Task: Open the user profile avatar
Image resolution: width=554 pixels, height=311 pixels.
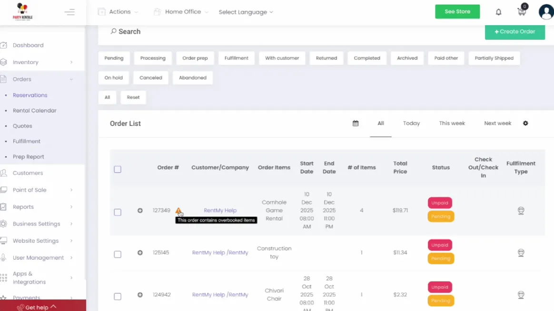Action: [545, 12]
